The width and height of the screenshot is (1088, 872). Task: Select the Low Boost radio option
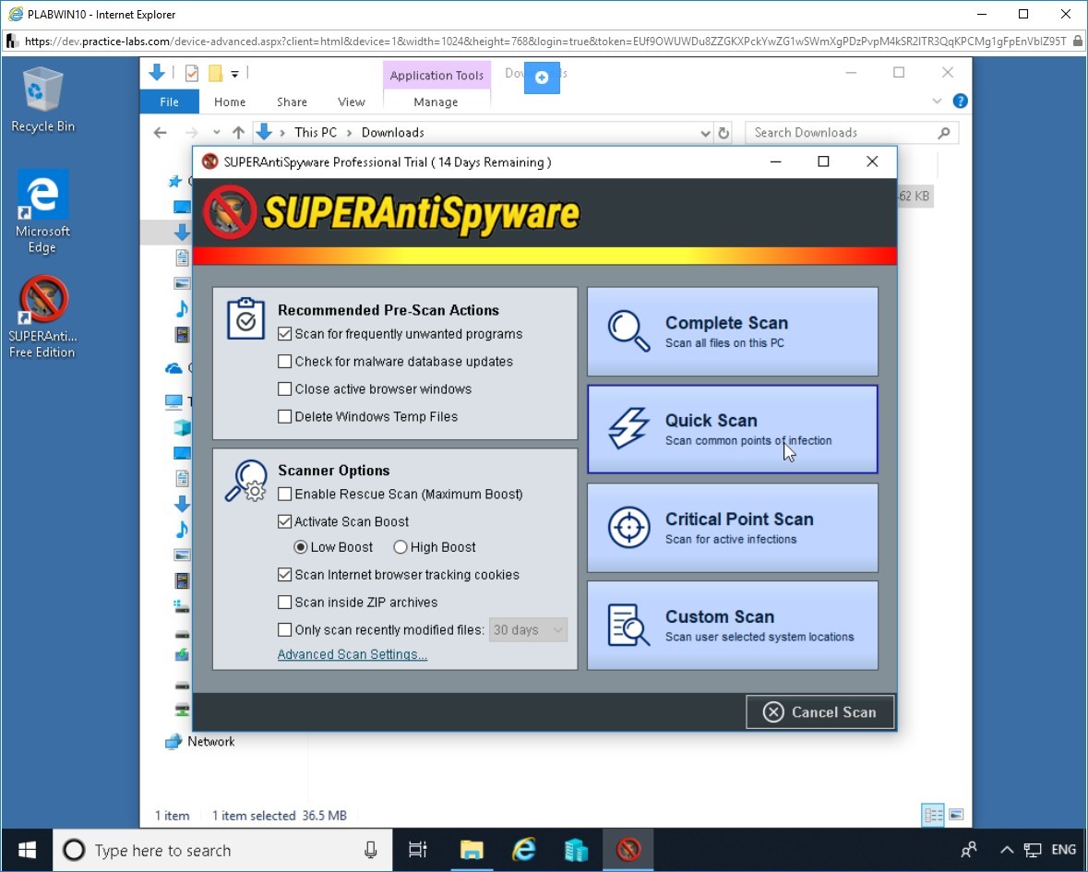[x=301, y=547]
